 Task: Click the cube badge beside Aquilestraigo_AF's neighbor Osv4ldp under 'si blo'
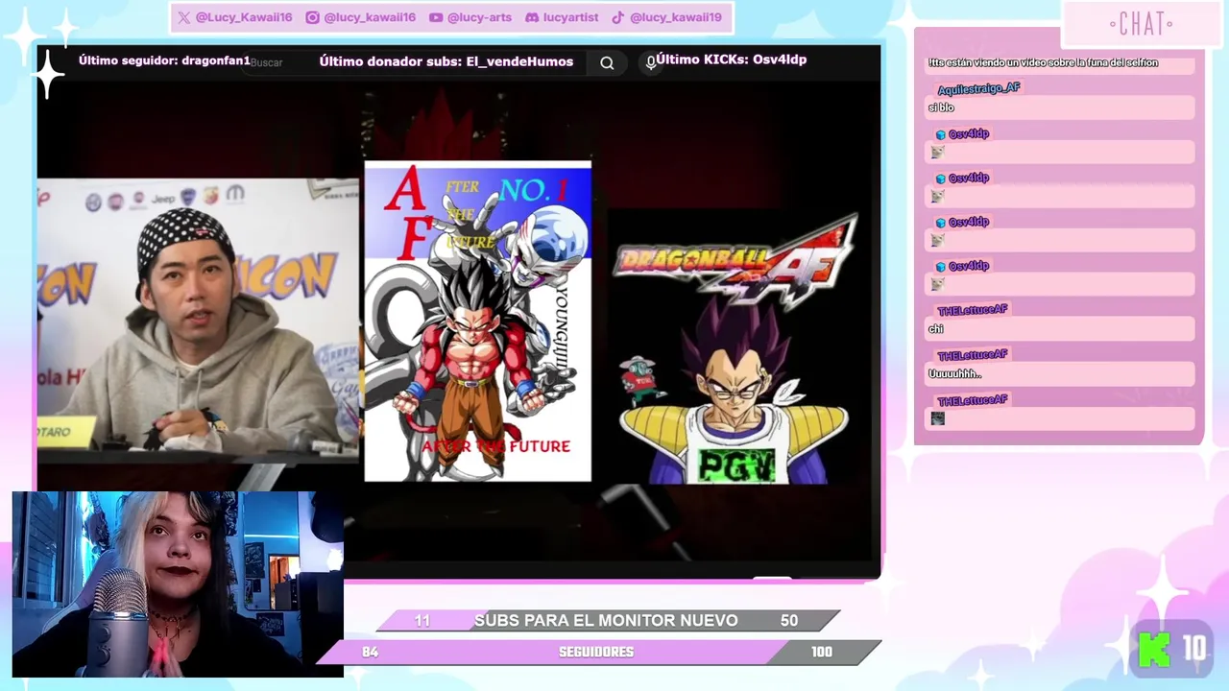941,134
